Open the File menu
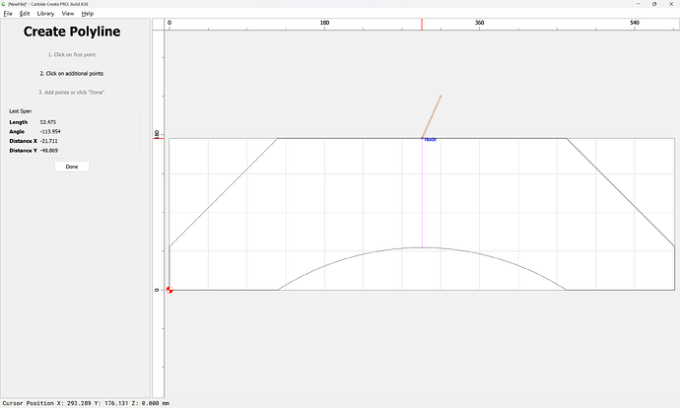 tap(8, 14)
